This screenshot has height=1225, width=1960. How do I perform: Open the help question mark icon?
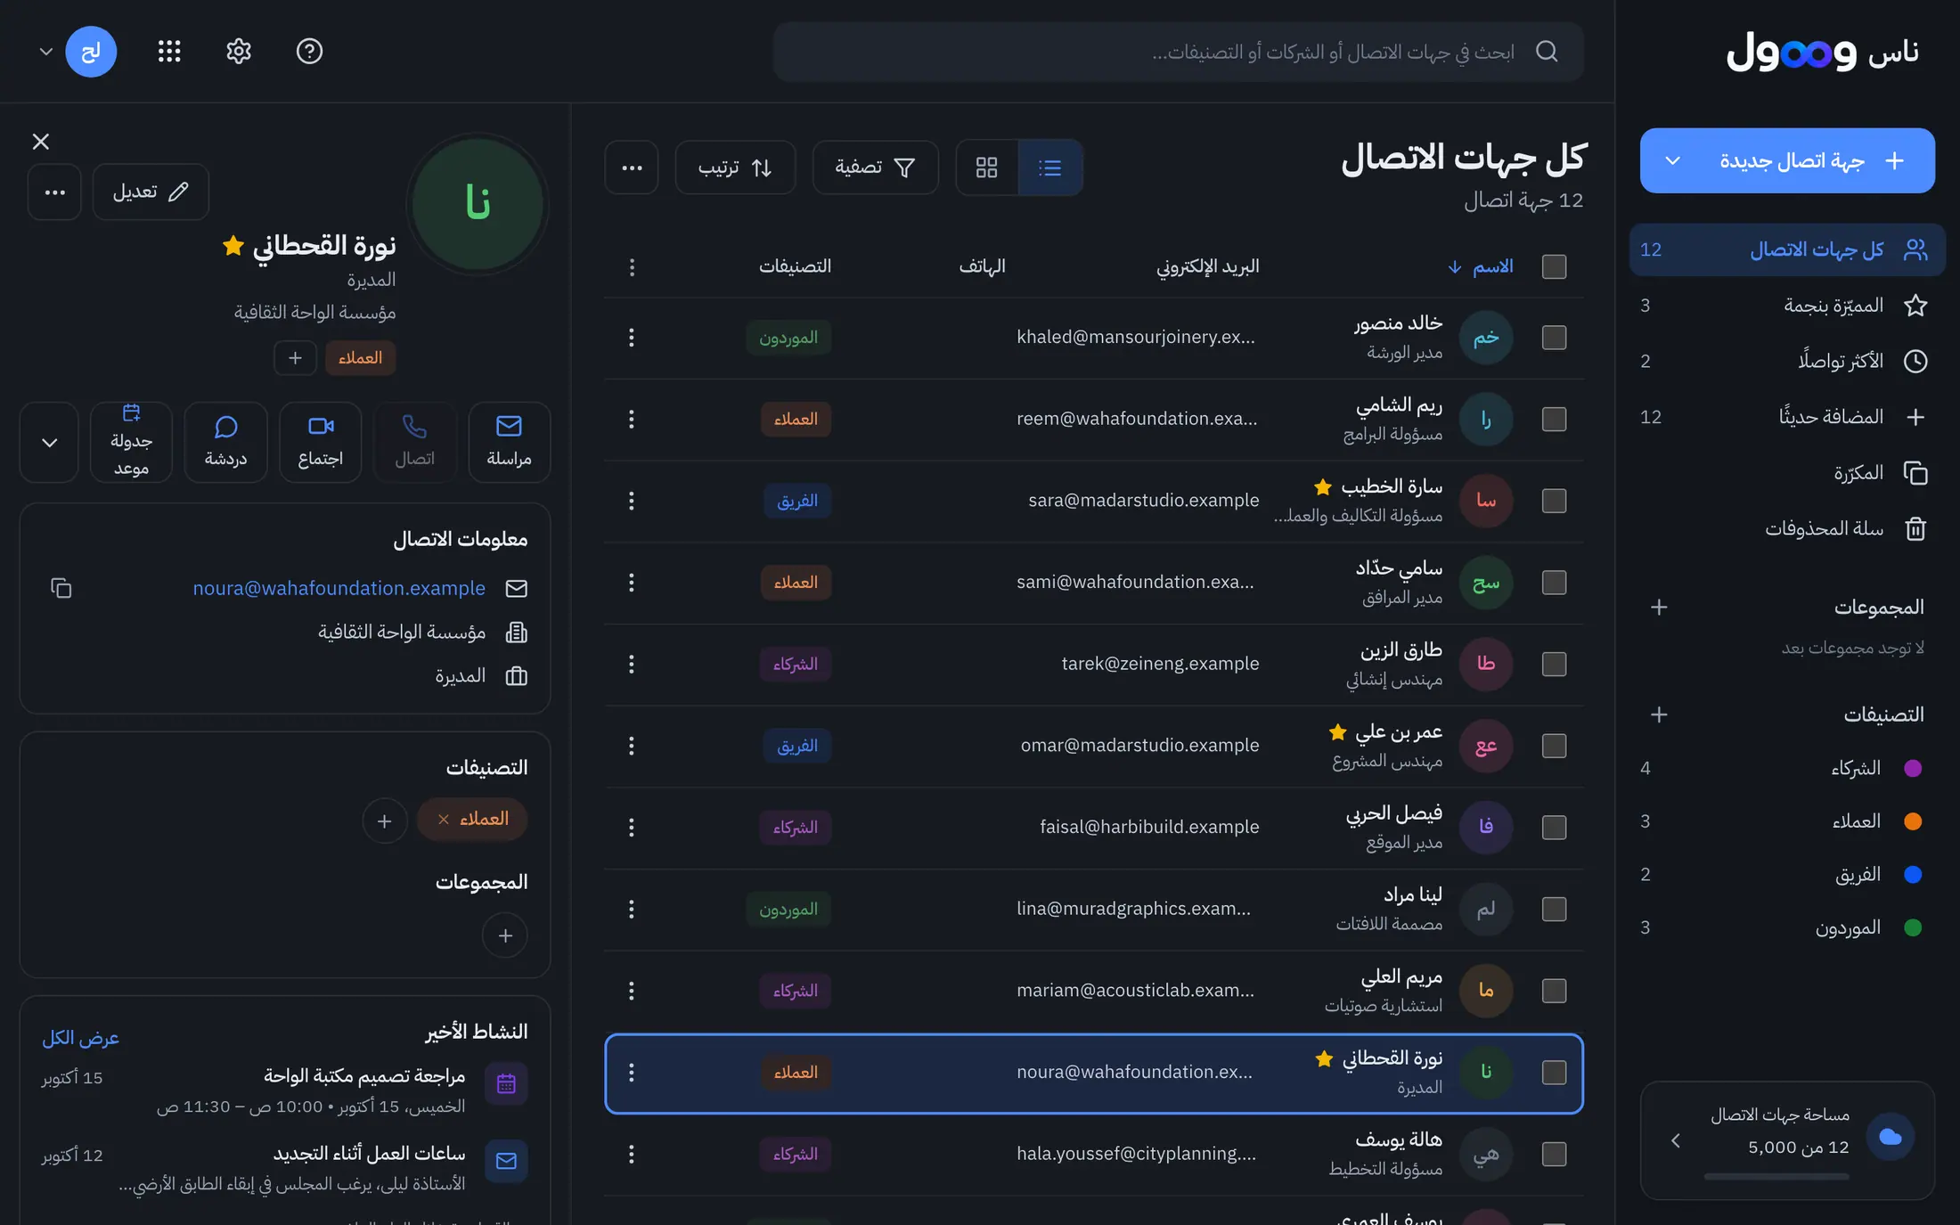tap(309, 51)
